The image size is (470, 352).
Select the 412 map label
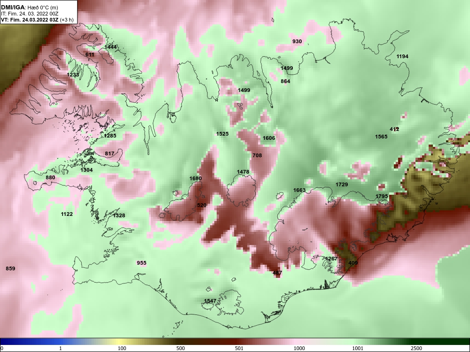pos(394,130)
